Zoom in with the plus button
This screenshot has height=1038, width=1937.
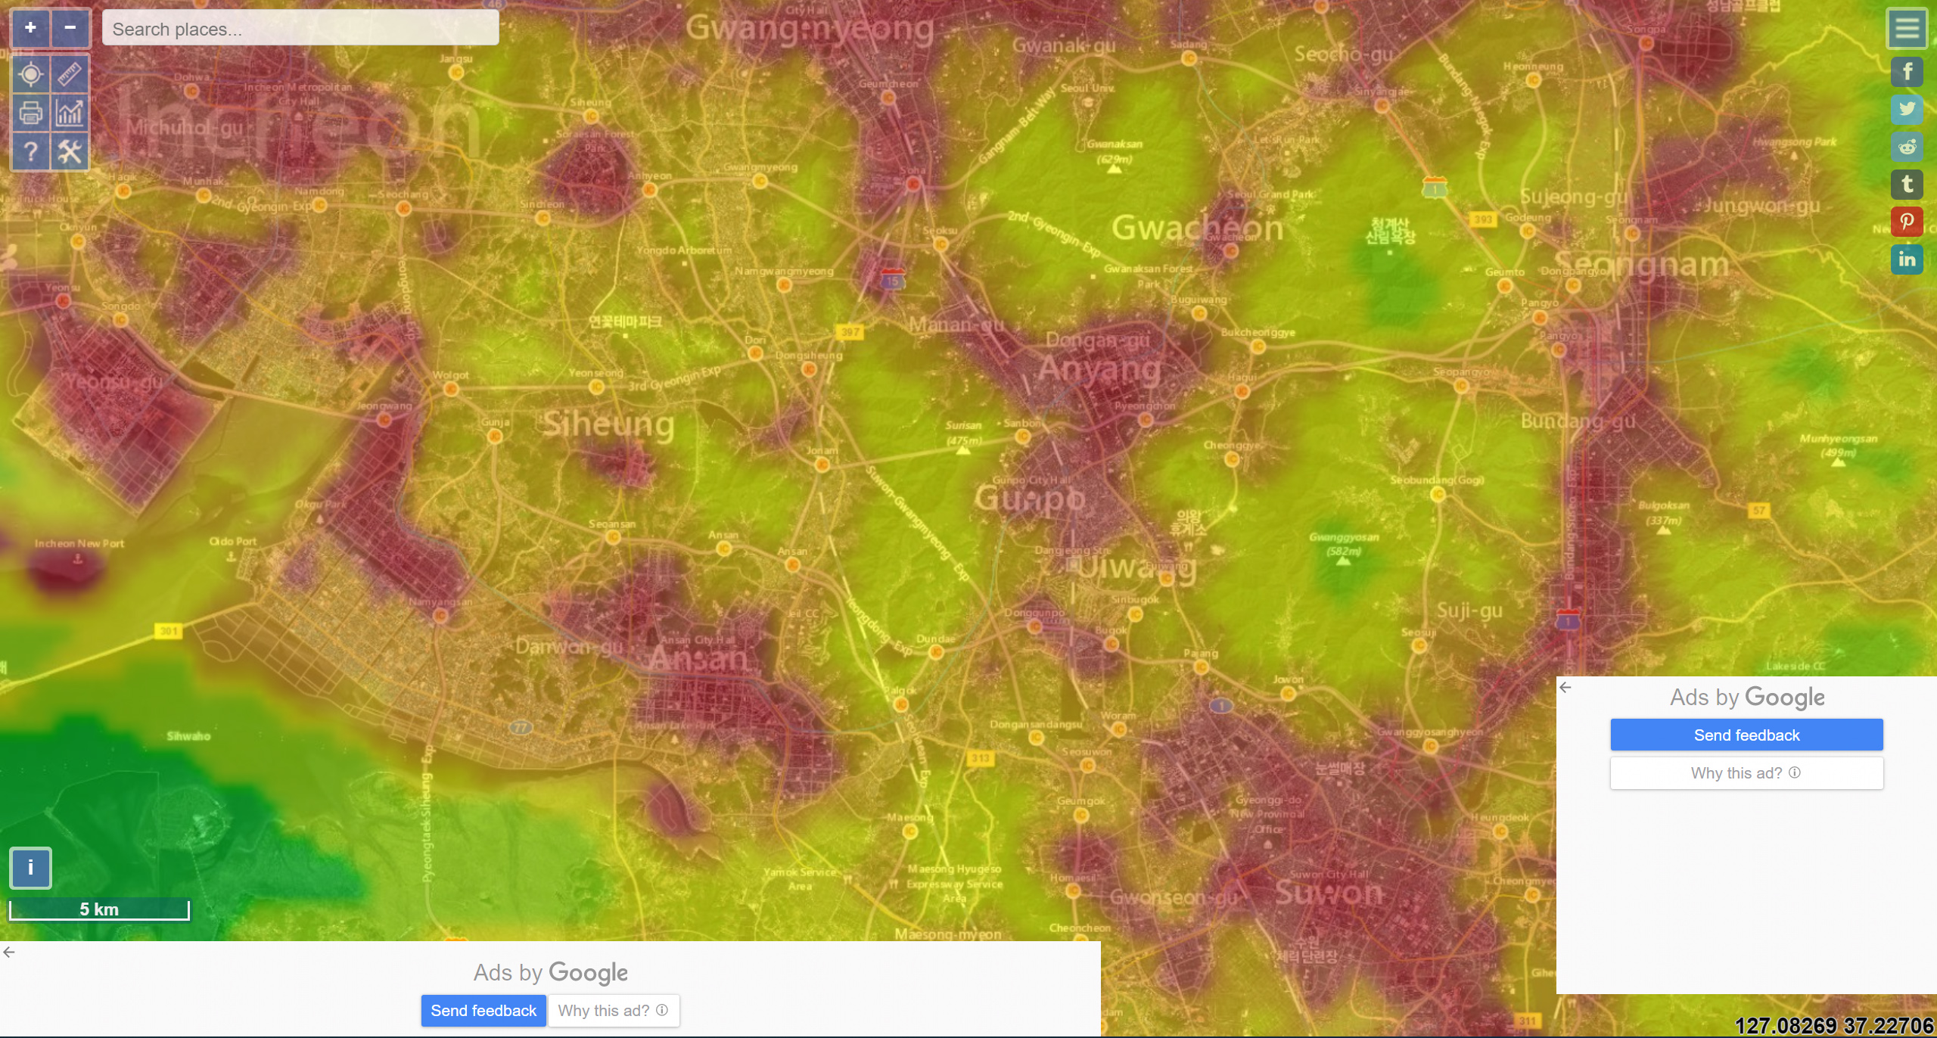[x=30, y=28]
